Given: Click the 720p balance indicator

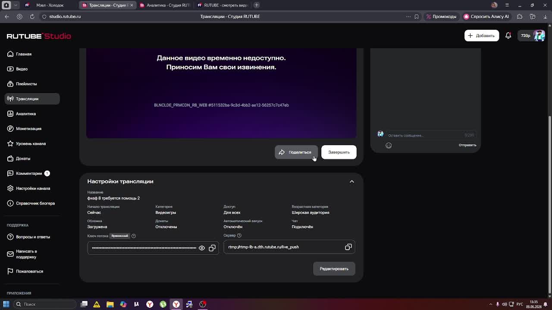Looking at the screenshot, I should tap(525, 36).
